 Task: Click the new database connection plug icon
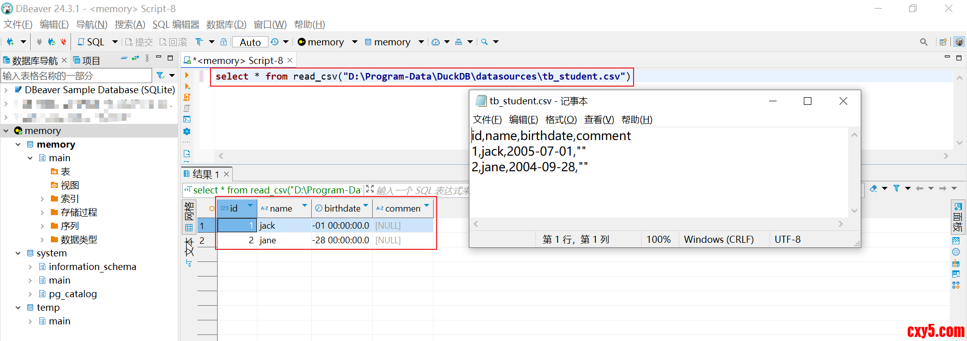coord(10,42)
